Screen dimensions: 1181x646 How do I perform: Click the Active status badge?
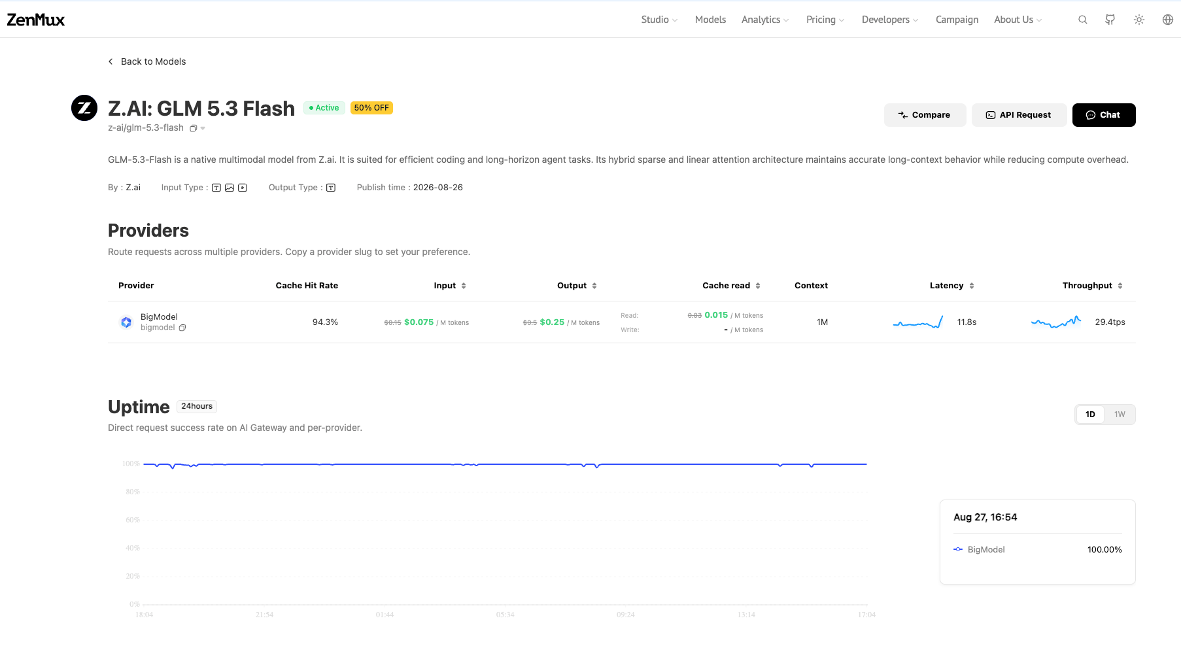pyautogui.click(x=324, y=108)
